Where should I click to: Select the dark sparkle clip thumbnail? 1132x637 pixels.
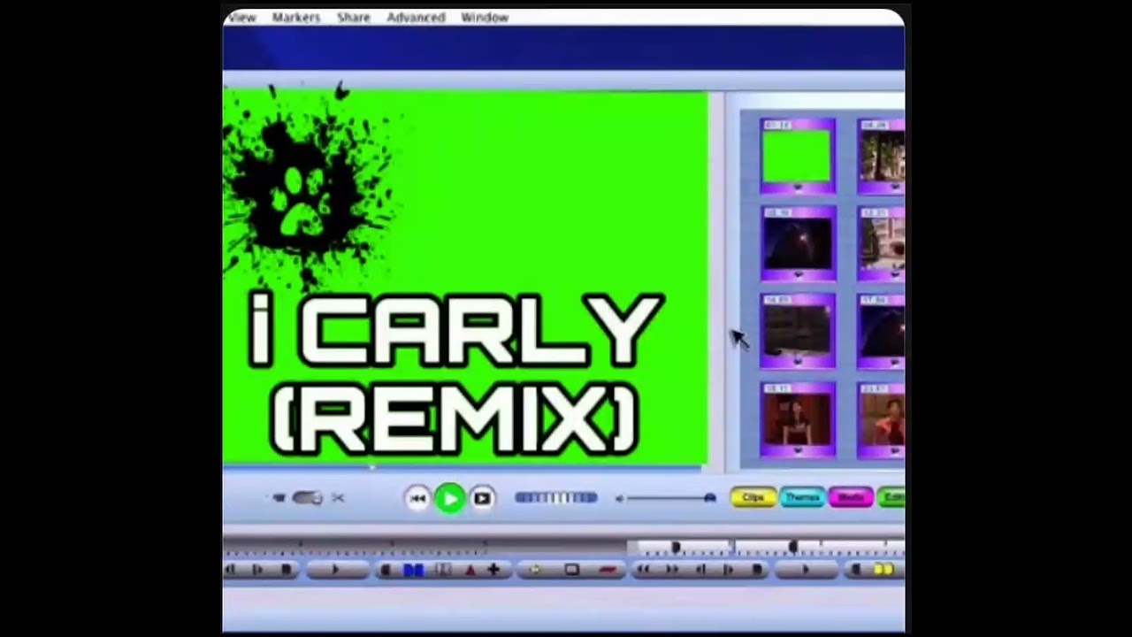coord(797,243)
